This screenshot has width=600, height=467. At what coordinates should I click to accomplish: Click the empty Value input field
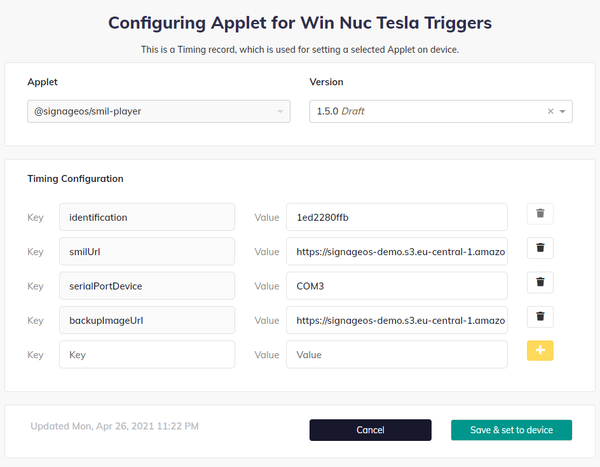[x=397, y=354]
